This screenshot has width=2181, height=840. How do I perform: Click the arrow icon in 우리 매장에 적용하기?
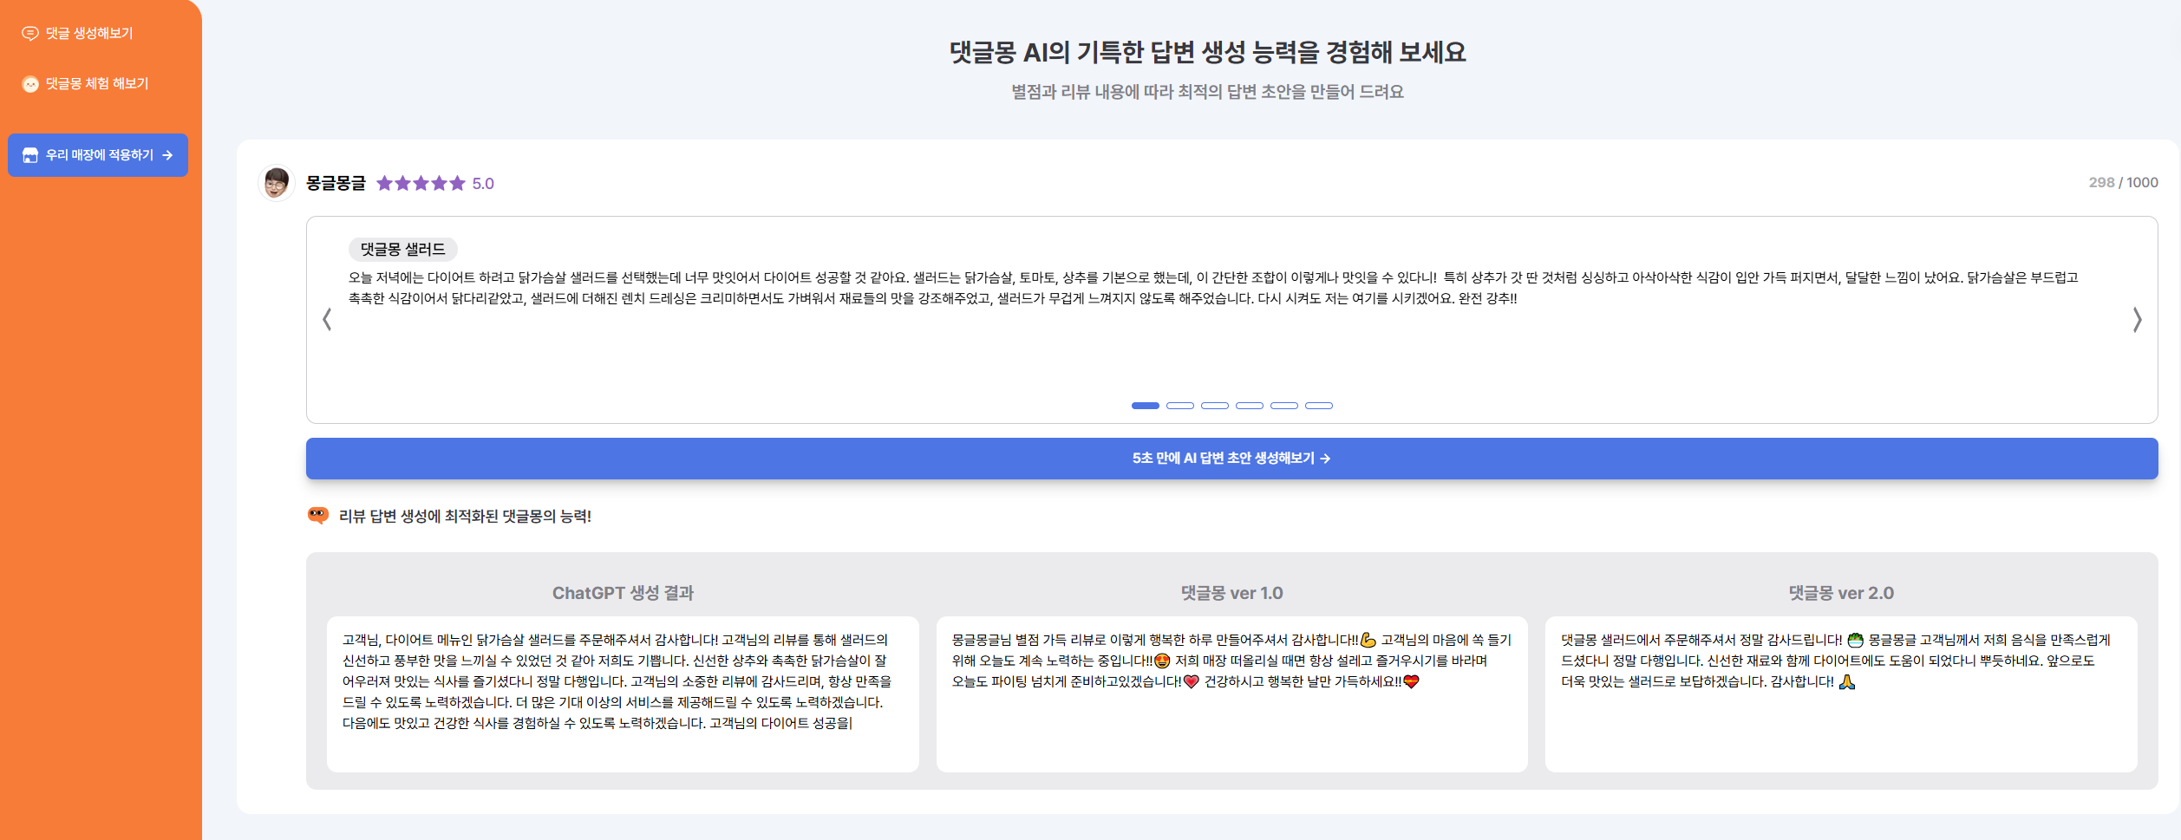click(x=167, y=155)
